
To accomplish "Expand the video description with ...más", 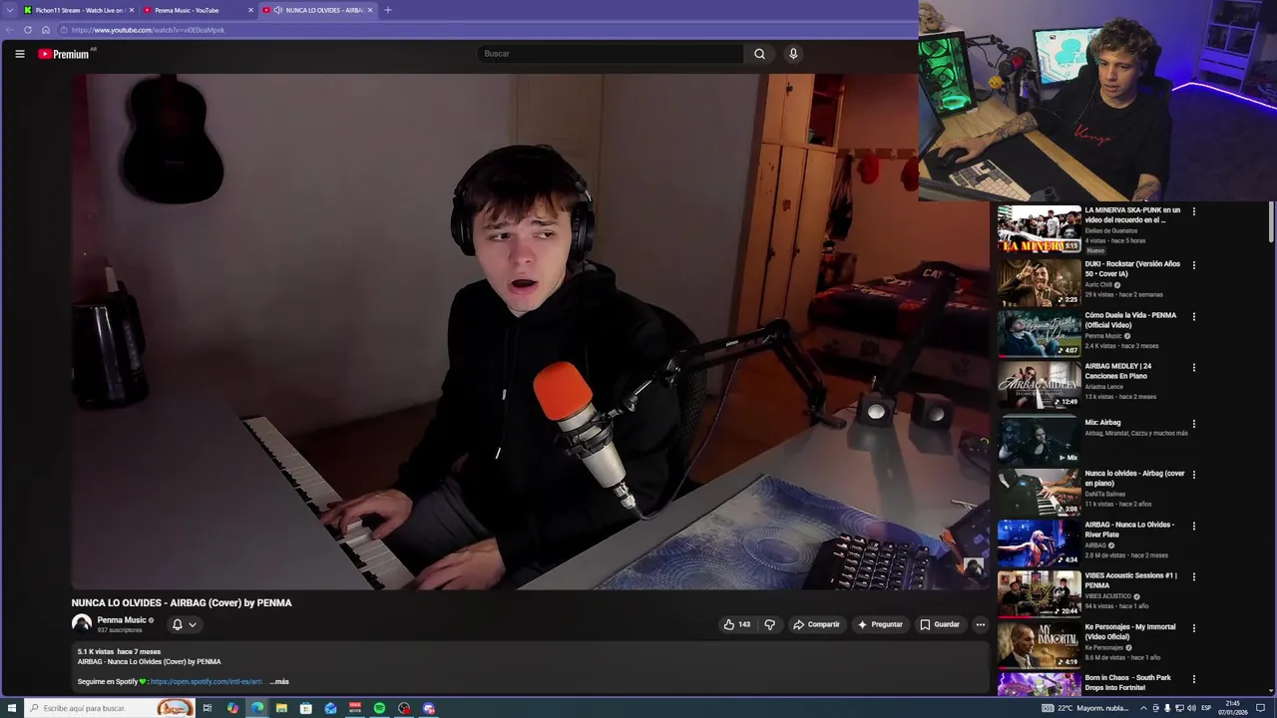I will coord(279,682).
